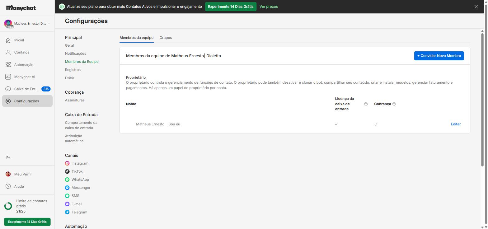Click Experimente 14 Dias Grátis in sidebar
This screenshot has width=488, height=229.
point(27,222)
